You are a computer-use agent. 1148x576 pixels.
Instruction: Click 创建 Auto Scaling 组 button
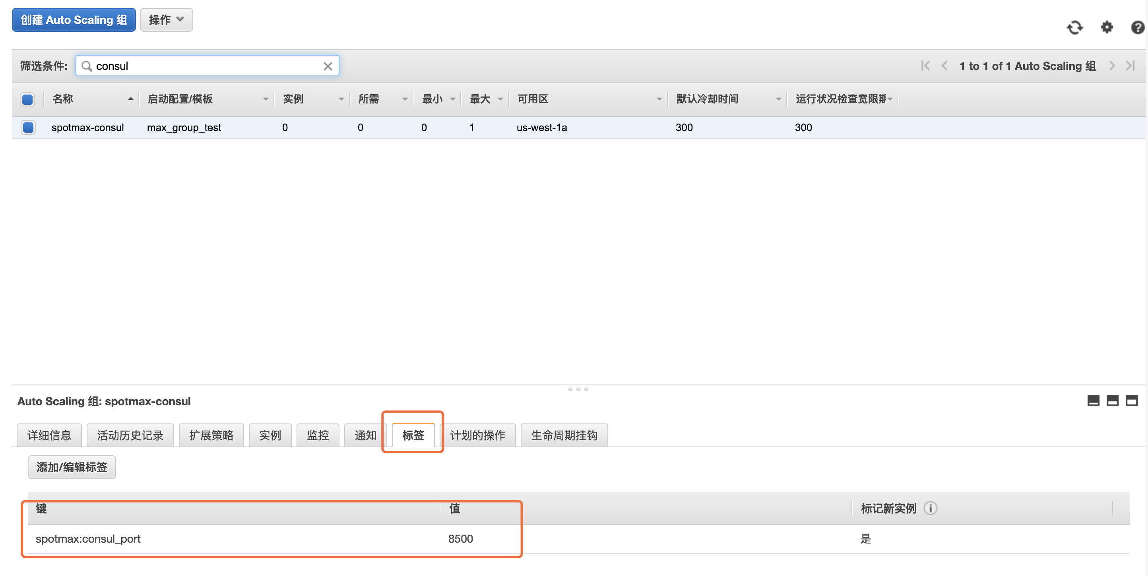pos(74,19)
